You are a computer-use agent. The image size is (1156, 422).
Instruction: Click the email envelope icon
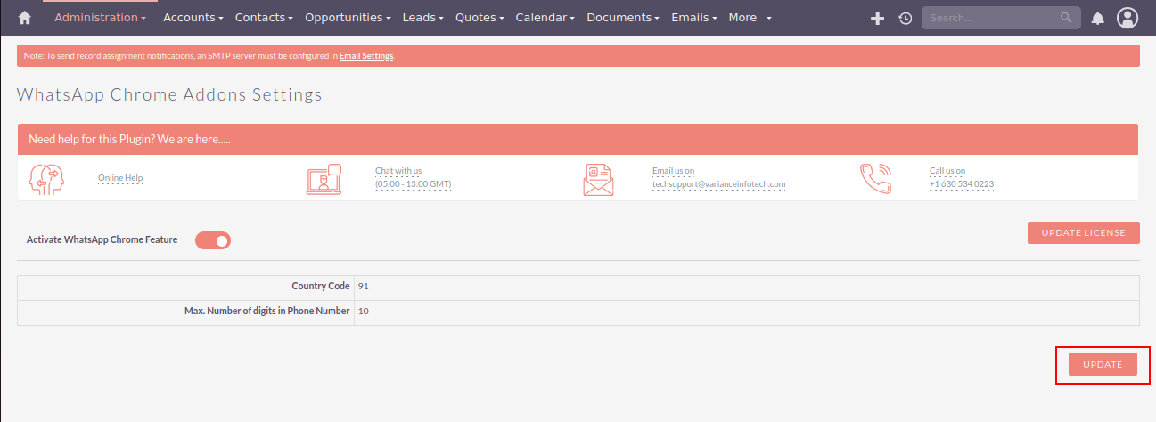click(x=598, y=179)
